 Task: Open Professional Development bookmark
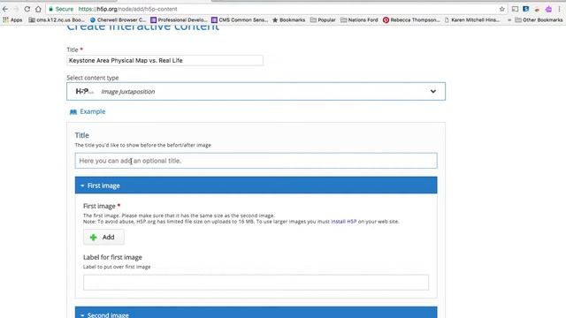pos(179,19)
